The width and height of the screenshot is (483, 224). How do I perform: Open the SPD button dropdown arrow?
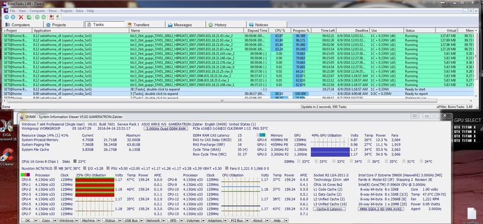pos(181,220)
